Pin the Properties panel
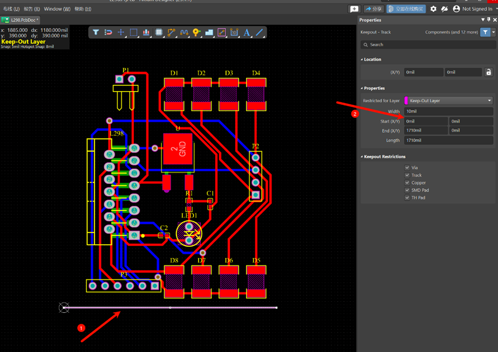498x352 pixels. click(x=488, y=20)
